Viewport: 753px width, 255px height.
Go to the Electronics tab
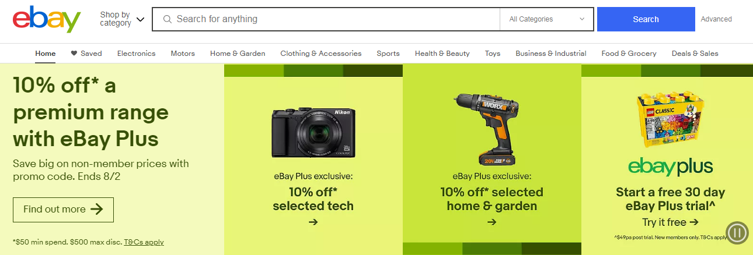click(137, 53)
